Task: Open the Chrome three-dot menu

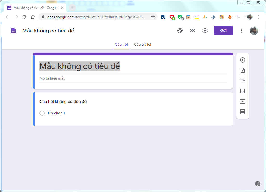Action: (258, 17)
